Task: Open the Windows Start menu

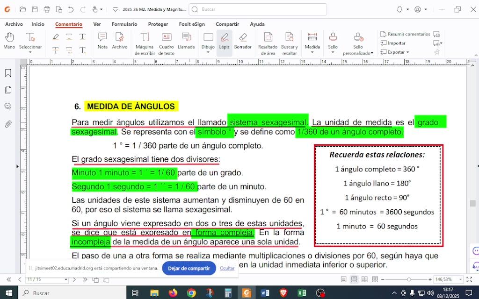Action: pos(9,293)
